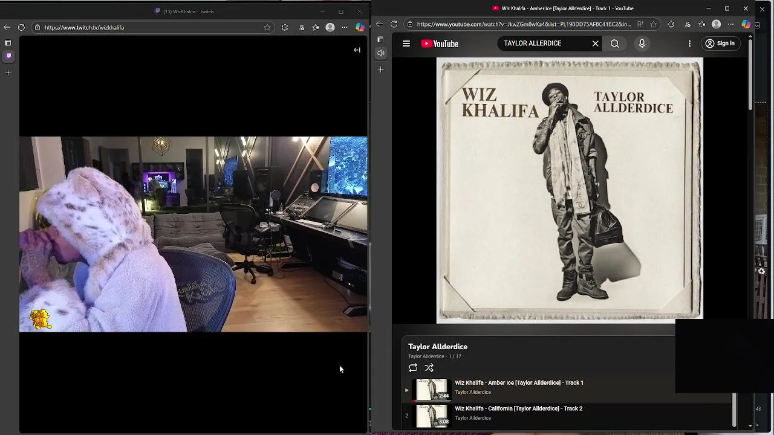This screenshot has width=774, height=435.
Task: Select the audio-playing YouTube vertical tab
Action: (x=381, y=53)
